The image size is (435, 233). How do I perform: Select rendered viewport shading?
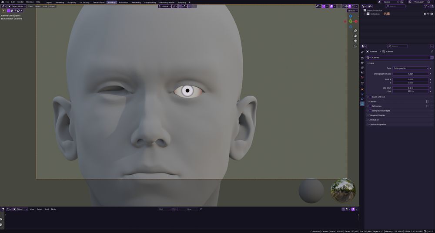point(353,7)
